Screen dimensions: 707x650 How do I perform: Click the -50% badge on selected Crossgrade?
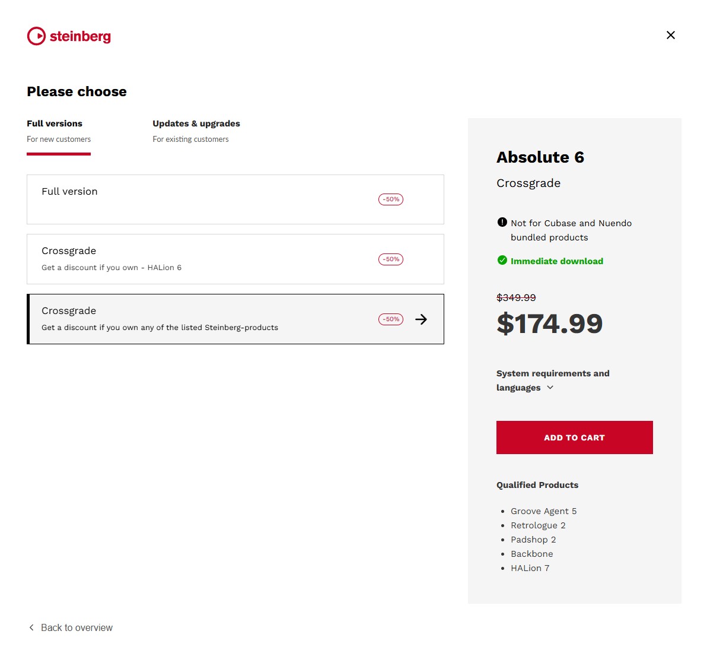(x=391, y=319)
